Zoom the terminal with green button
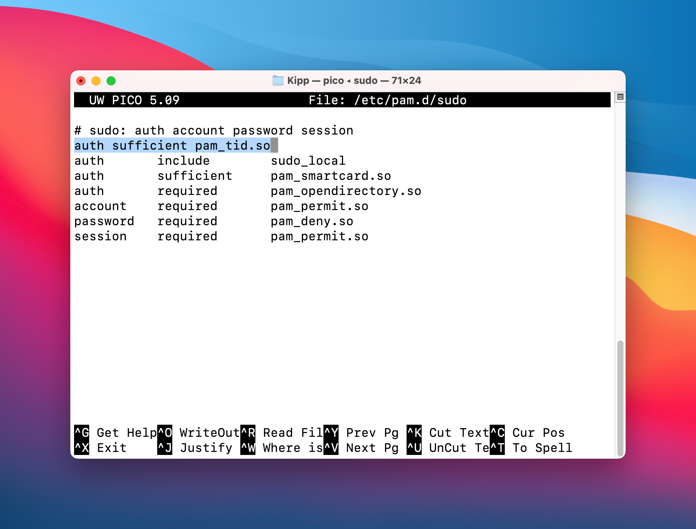 tap(111, 81)
